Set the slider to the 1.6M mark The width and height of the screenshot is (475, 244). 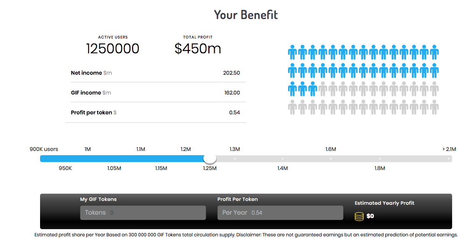pyautogui.click(x=331, y=159)
